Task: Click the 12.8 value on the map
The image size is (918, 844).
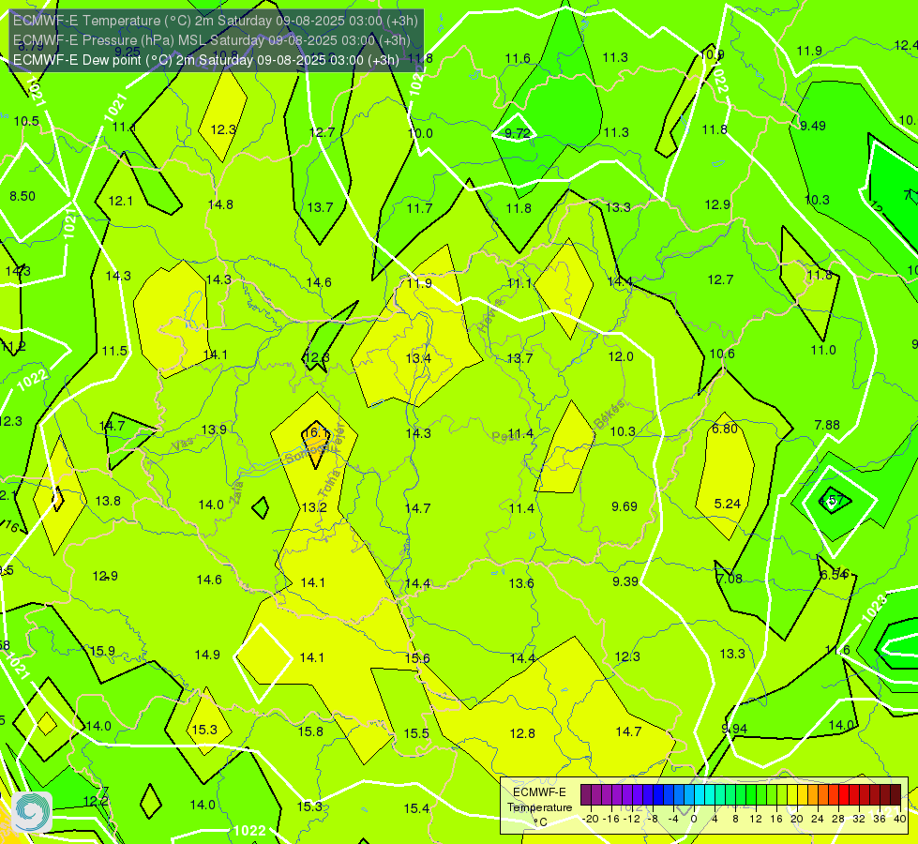Action: click(522, 733)
